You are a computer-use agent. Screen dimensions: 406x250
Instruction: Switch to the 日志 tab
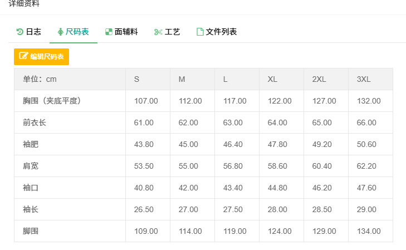pyautogui.click(x=33, y=32)
